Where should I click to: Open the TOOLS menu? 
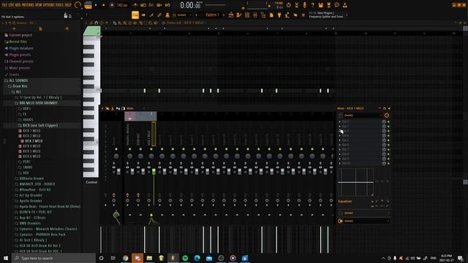pyautogui.click(x=59, y=5)
